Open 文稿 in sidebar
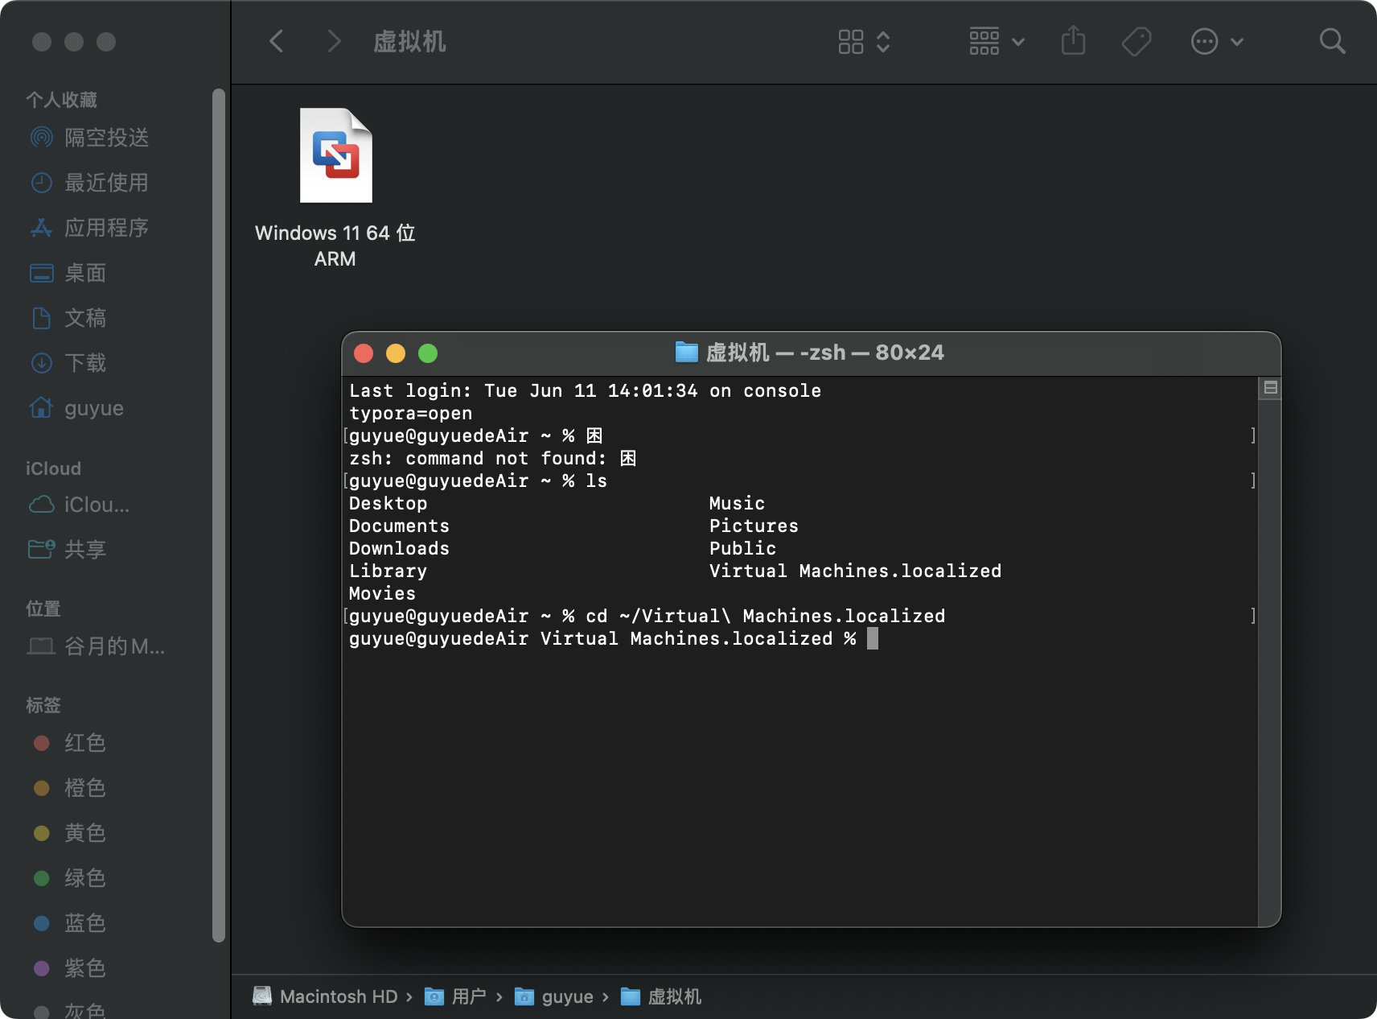This screenshot has height=1019, width=1377. pos(68,318)
